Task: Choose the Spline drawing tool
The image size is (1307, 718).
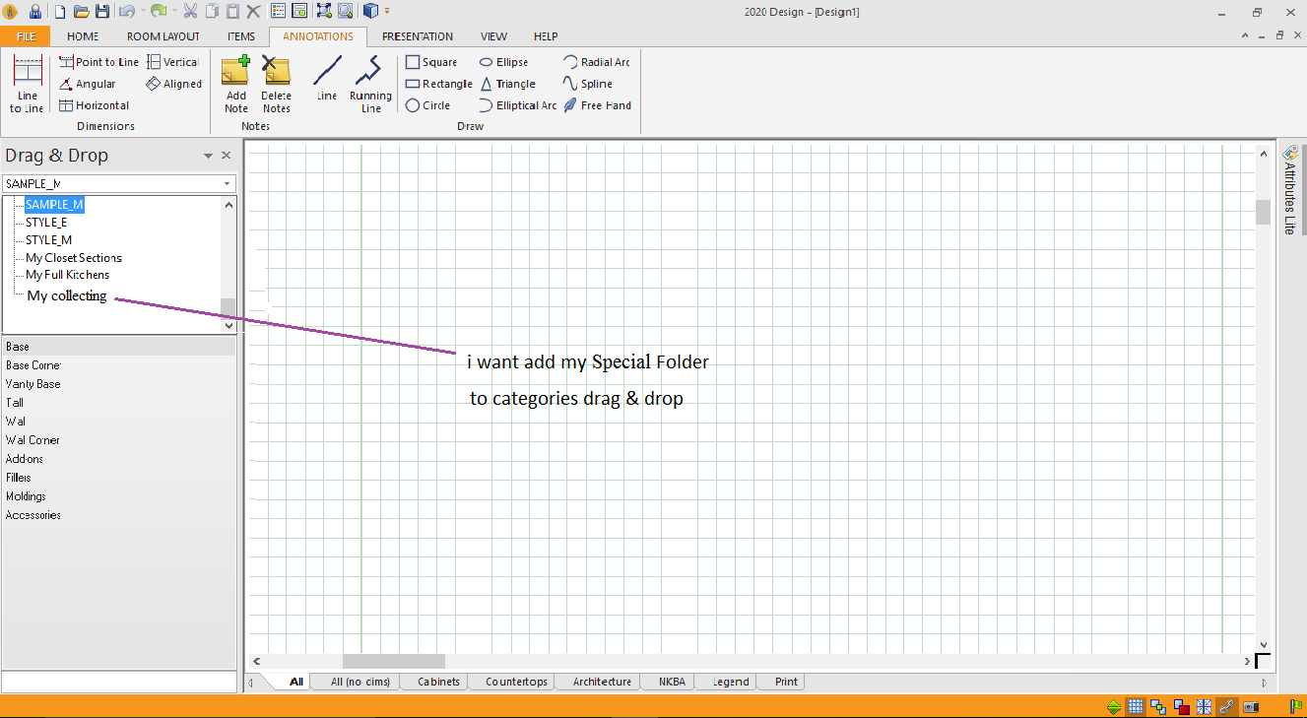Action: 588,84
